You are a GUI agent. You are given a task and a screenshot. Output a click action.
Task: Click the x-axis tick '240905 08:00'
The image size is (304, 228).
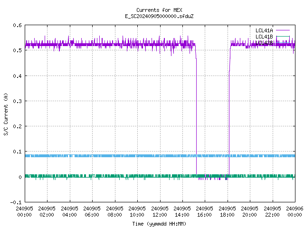pyautogui.click(x=114, y=212)
